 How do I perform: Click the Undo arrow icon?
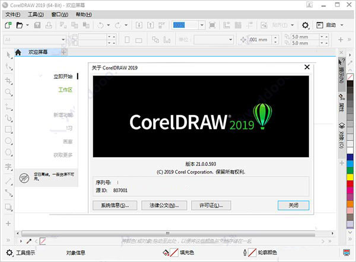pos(100,25)
